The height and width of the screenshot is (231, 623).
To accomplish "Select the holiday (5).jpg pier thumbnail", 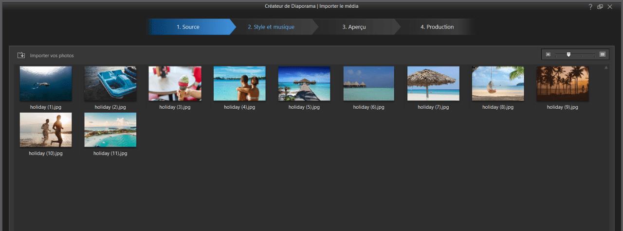I will point(304,83).
